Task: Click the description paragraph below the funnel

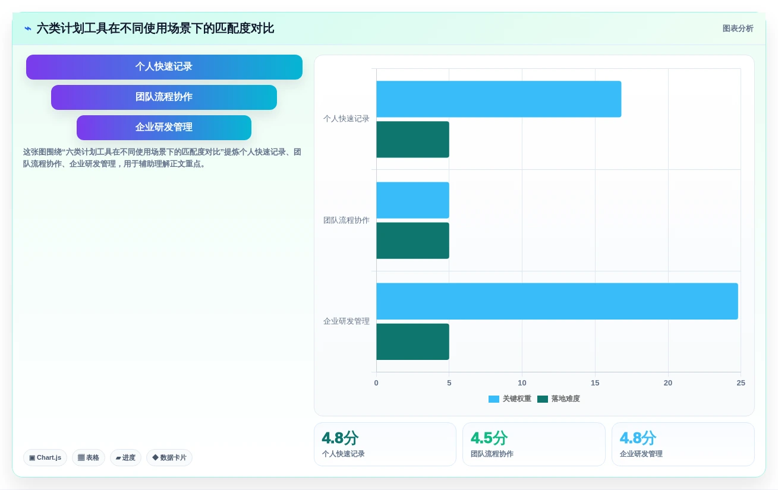Action: click(162, 158)
